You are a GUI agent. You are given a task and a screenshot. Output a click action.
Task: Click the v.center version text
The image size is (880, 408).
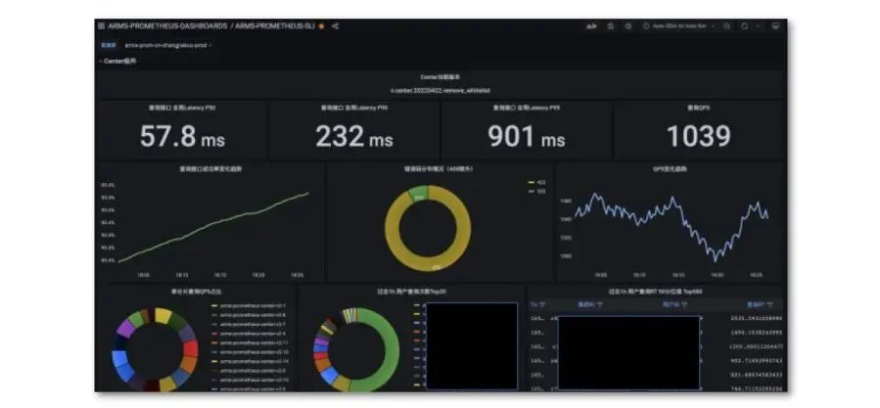pos(440,90)
